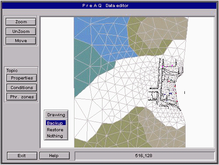Pick Nothing in the Drawing menu
The height and width of the screenshot is (165, 219).
pos(55,136)
